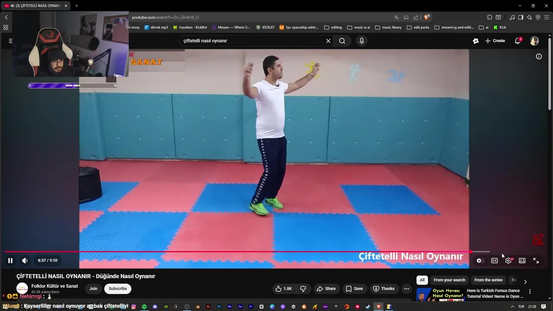Toggle closed captions with the CC button
Image resolution: width=553 pixels, height=311 pixels.
click(494, 260)
